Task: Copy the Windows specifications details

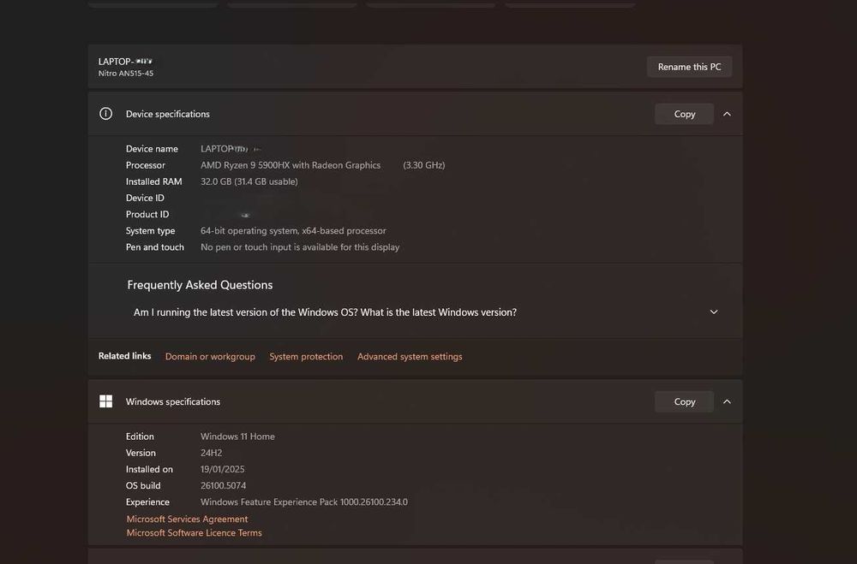Action: [684, 401]
